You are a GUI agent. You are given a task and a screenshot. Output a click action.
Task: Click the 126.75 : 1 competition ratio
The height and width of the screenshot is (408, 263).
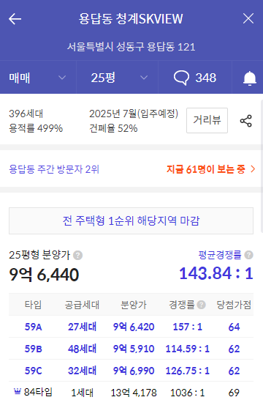[x=188, y=371]
